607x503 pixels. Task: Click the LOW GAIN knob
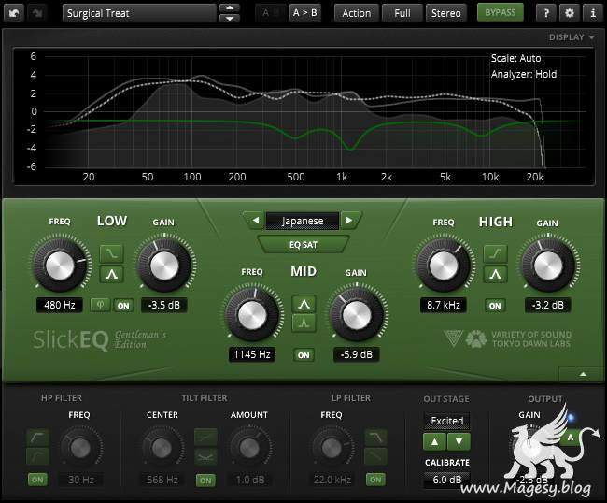(164, 266)
